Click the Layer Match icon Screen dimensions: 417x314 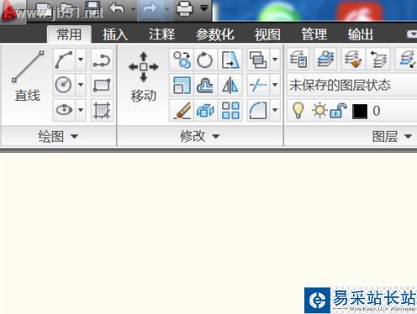point(353,59)
